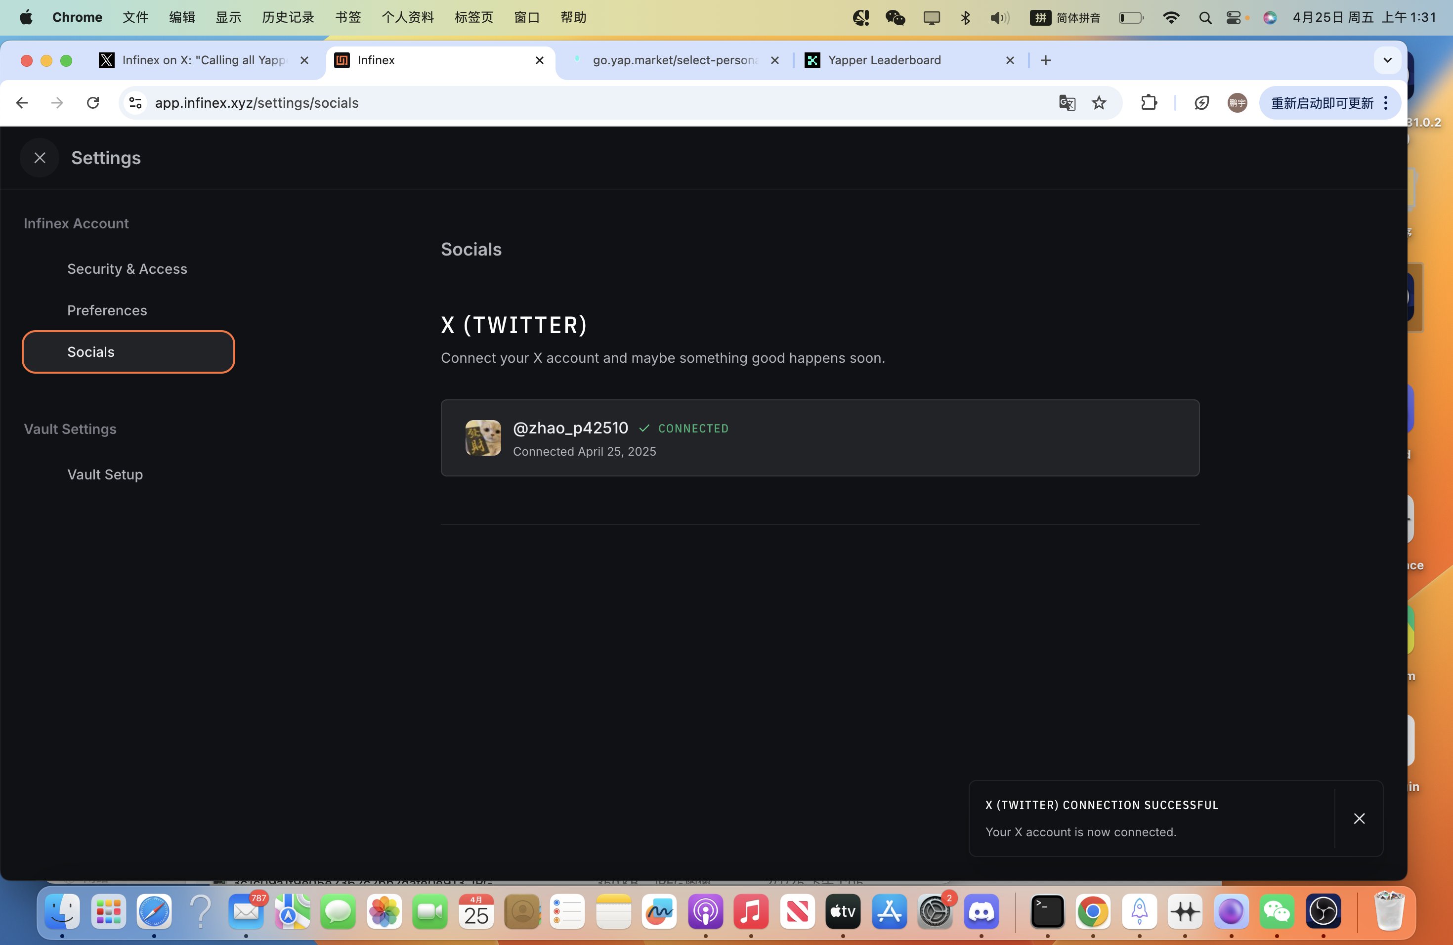Switch to the go.yap.market tab

click(674, 60)
